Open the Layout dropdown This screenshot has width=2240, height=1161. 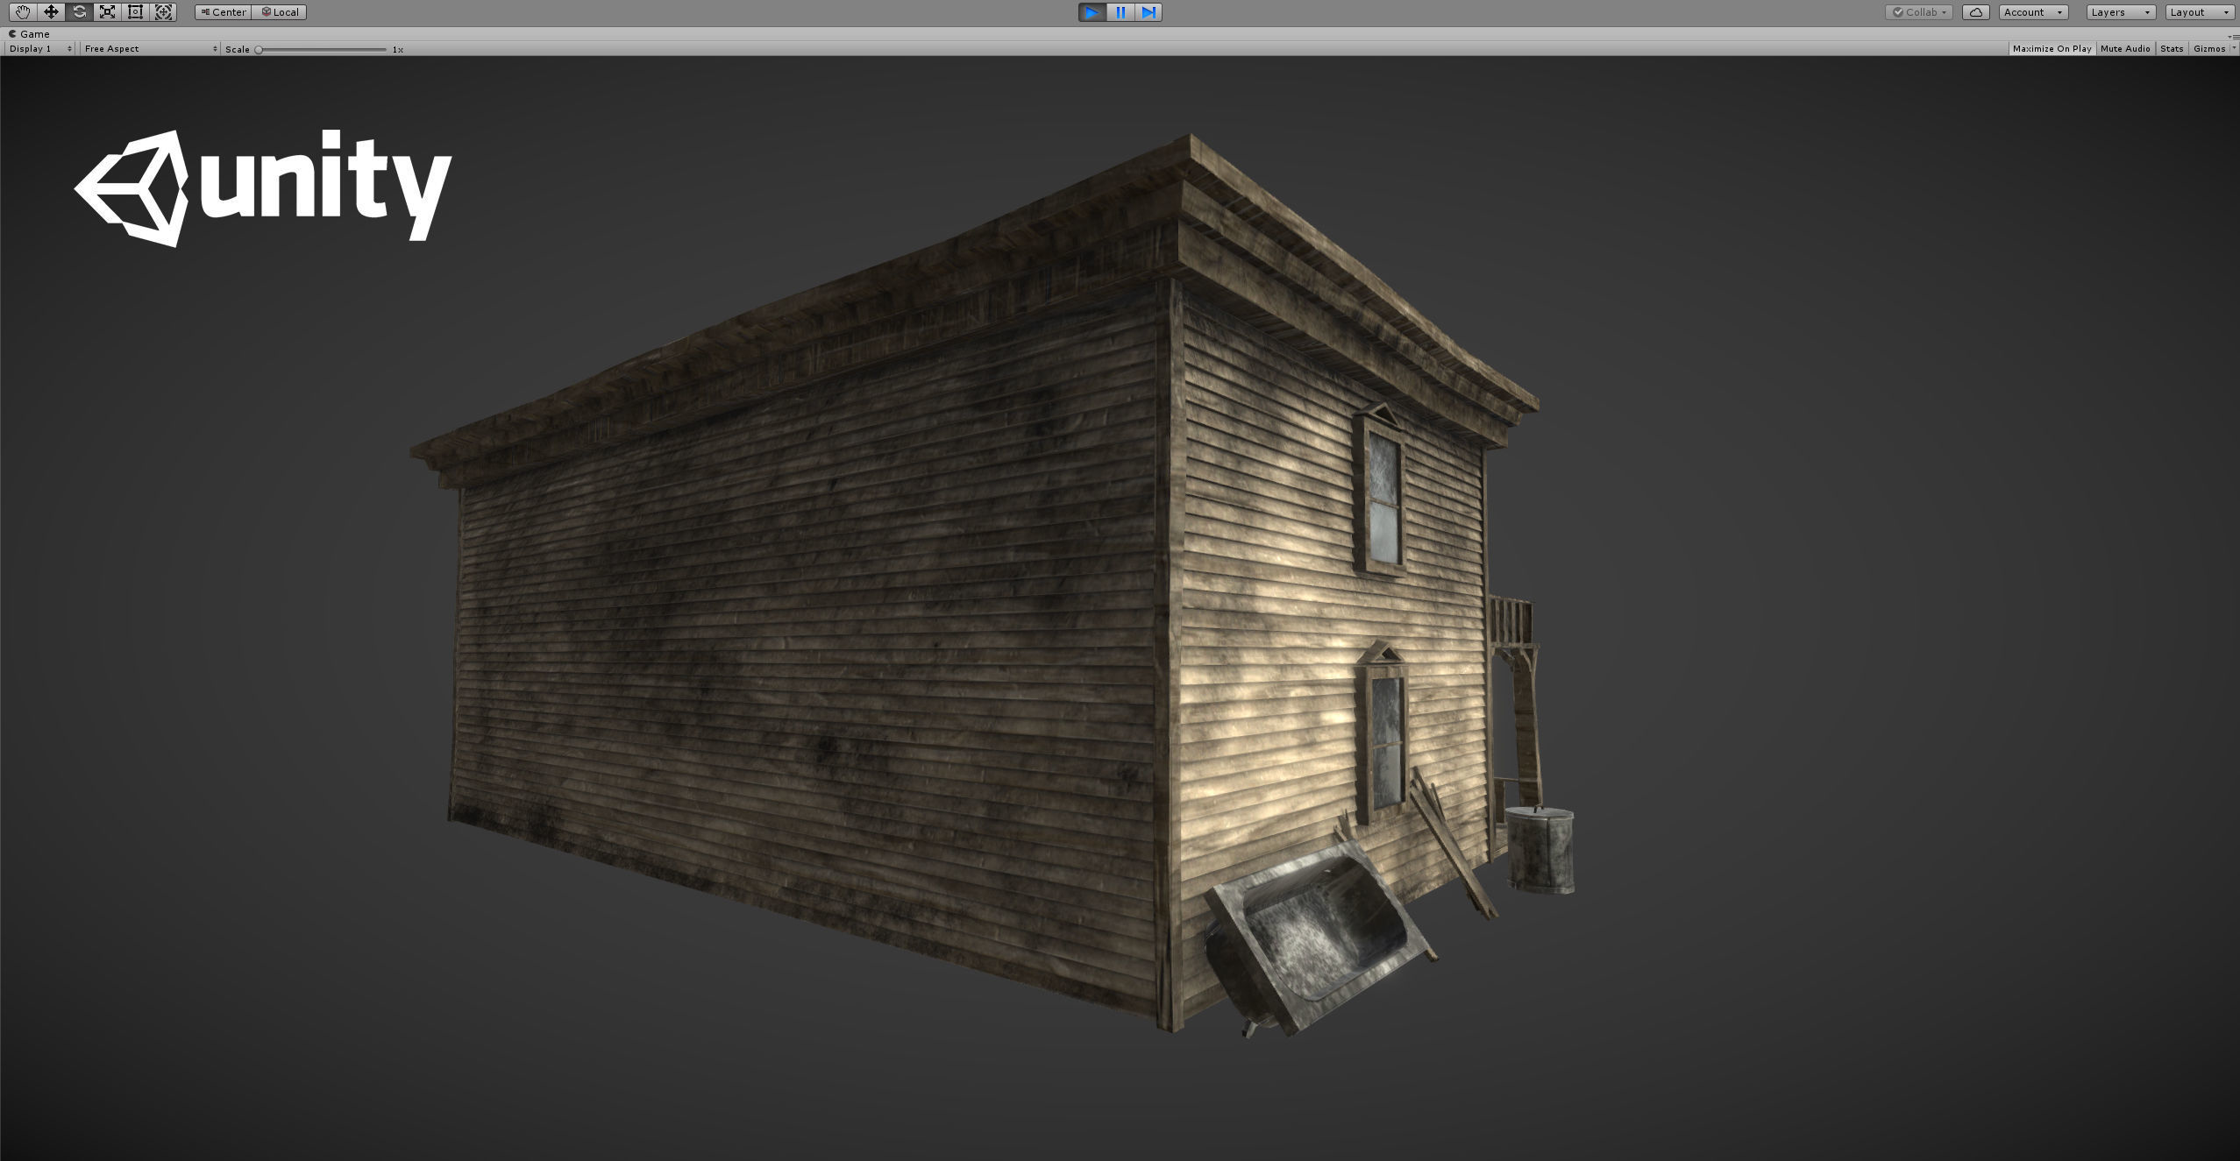click(x=2199, y=12)
